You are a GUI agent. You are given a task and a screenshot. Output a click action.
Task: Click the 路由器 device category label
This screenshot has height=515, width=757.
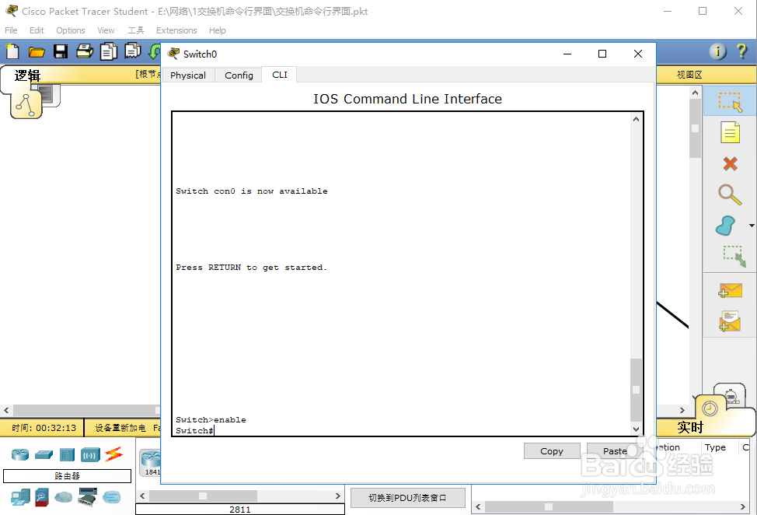pos(67,476)
